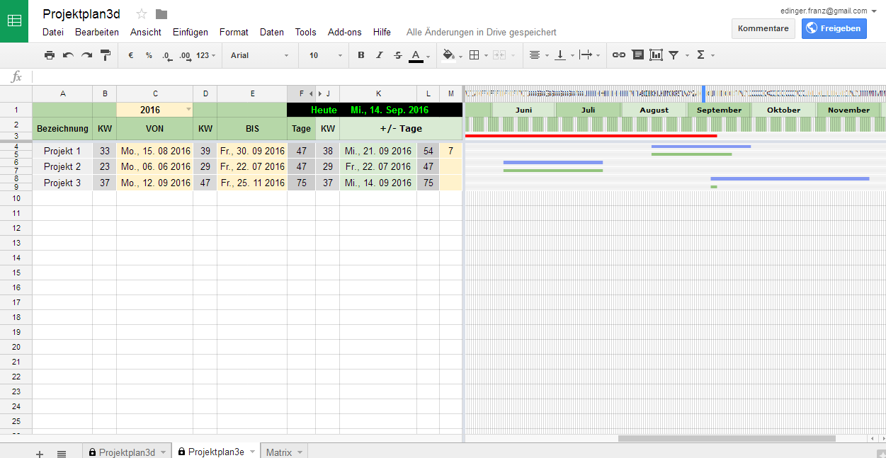886x458 pixels.
Task: Click the print icon
Action: [x=50, y=55]
